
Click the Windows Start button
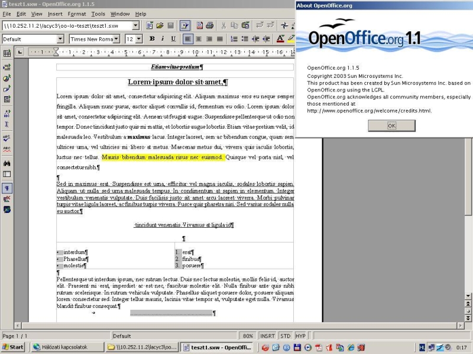pyautogui.click(x=12, y=347)
